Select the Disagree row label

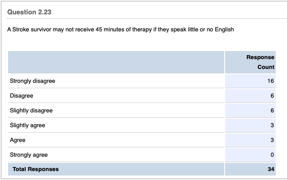[x=22, y=96]
